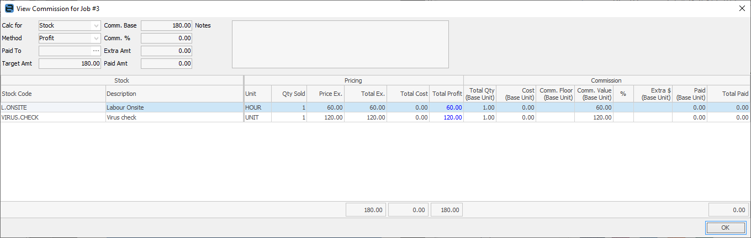Click the Extra Amt field
751x238 pixels.
[x=166, y=51]
